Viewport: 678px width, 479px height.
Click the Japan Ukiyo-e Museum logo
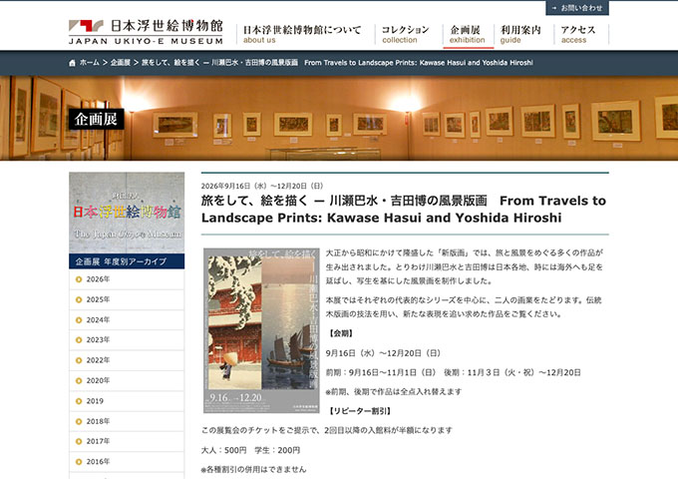[x=146, y=32]
